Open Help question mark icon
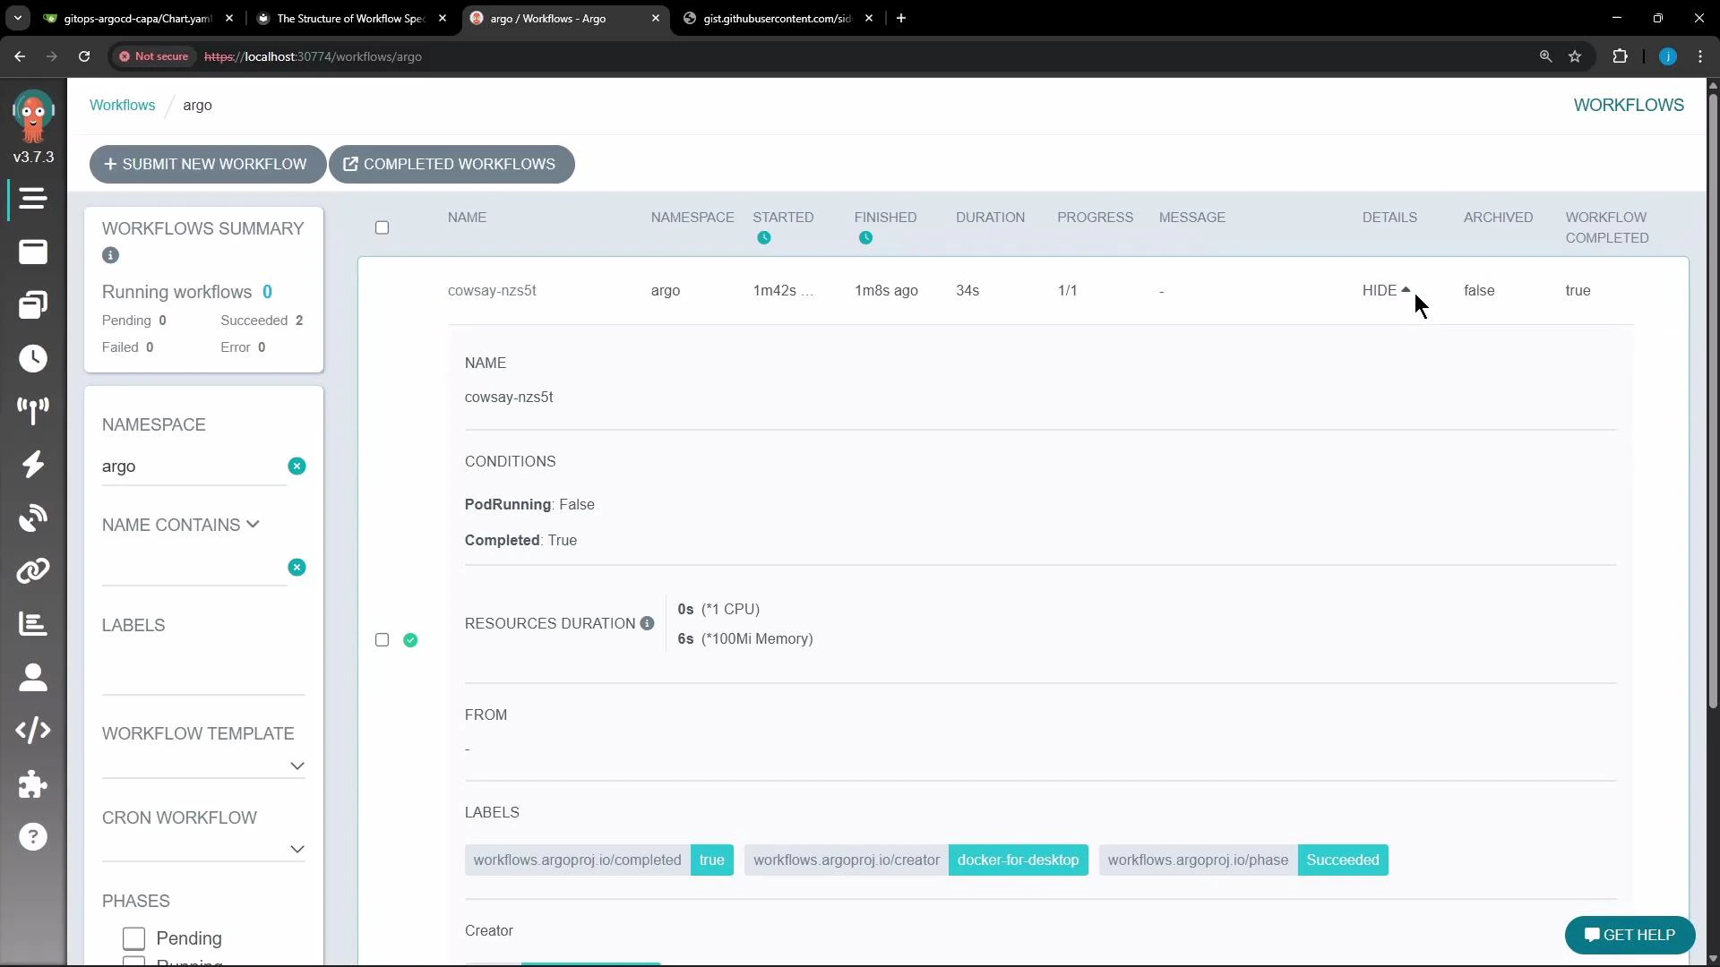This screenshot has height=967, width=1720. click(33, 837)
